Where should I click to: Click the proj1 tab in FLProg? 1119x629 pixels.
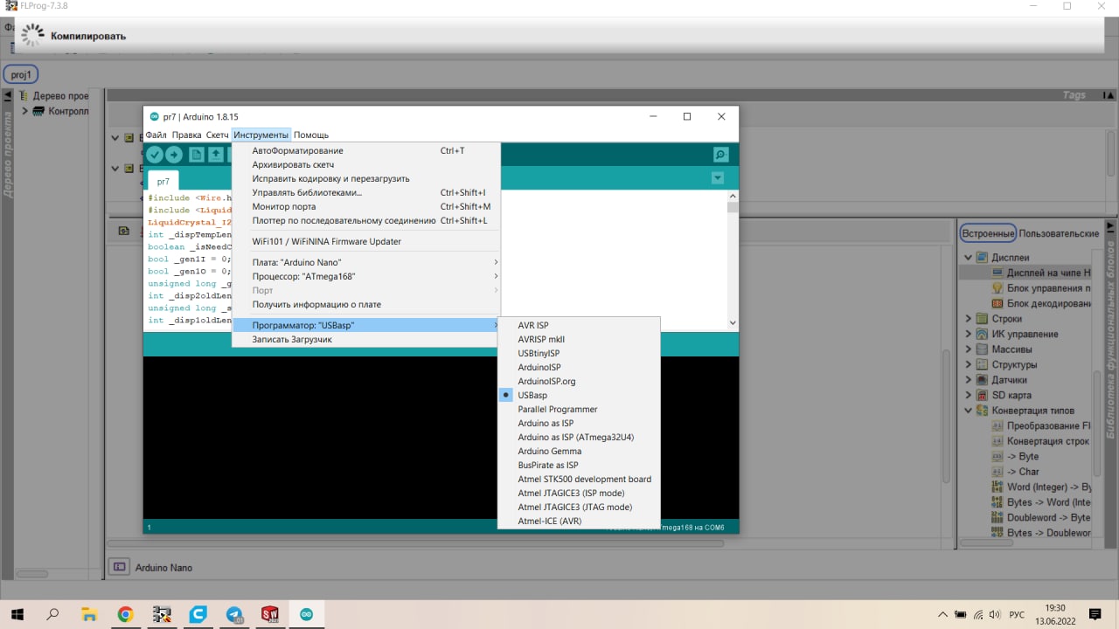pos(21,74)
